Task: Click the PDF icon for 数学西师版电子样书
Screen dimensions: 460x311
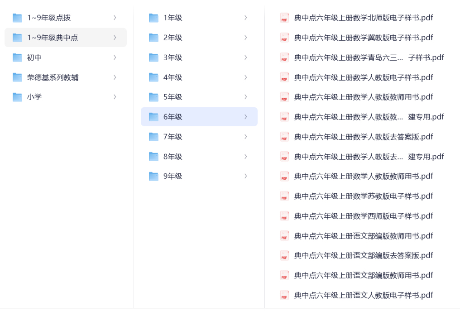Action: (284, 216)
